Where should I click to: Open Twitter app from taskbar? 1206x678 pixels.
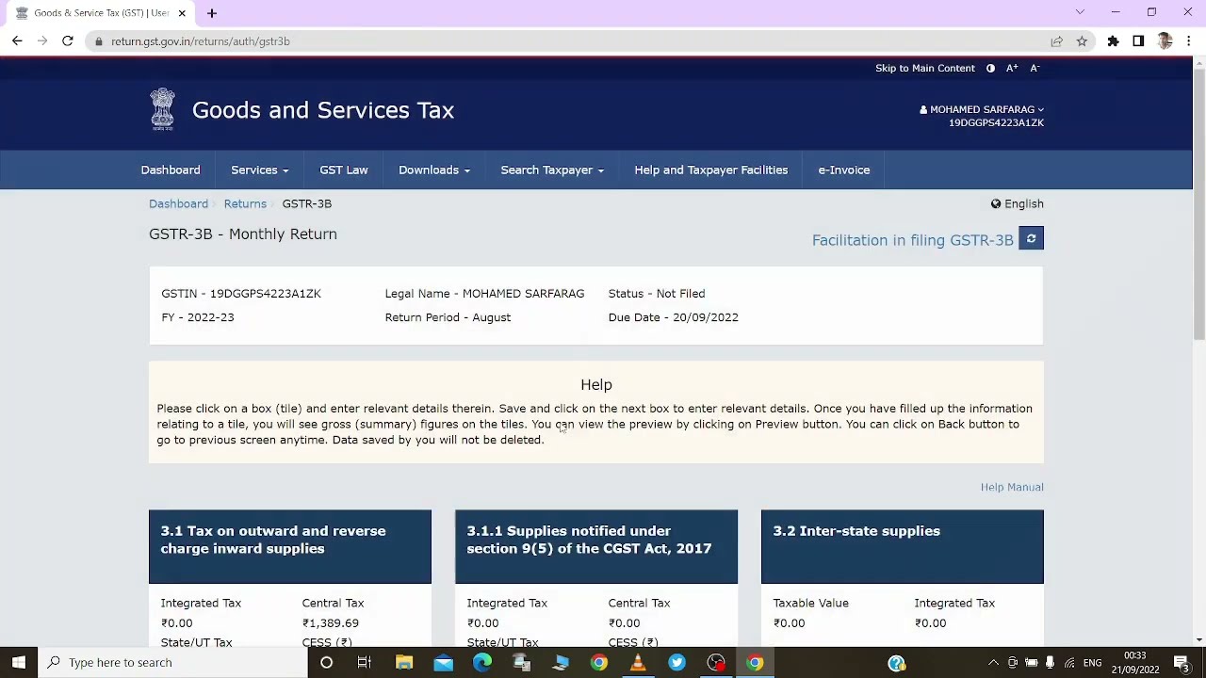[676, 662]
